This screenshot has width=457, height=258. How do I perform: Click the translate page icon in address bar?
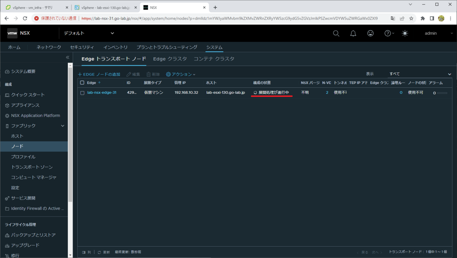click(x=393, y=18)
